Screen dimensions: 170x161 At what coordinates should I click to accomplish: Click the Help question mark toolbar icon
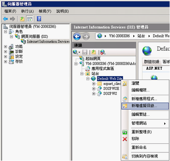39,19
